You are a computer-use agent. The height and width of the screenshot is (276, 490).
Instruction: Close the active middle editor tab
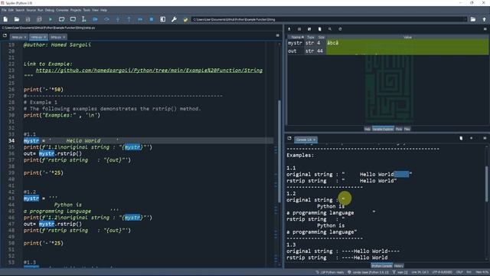[44, 38]
